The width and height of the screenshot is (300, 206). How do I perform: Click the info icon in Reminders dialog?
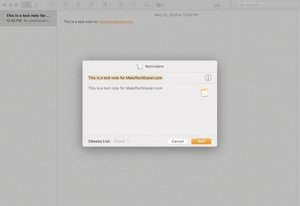208,78
